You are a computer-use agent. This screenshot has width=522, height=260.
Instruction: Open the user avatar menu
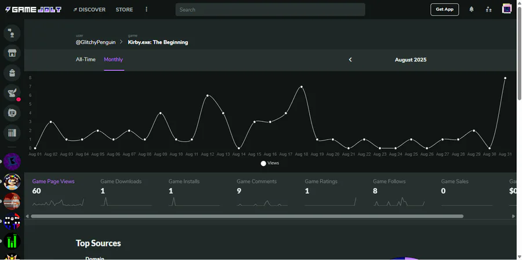pyautogui.click(x=507, y=9)
